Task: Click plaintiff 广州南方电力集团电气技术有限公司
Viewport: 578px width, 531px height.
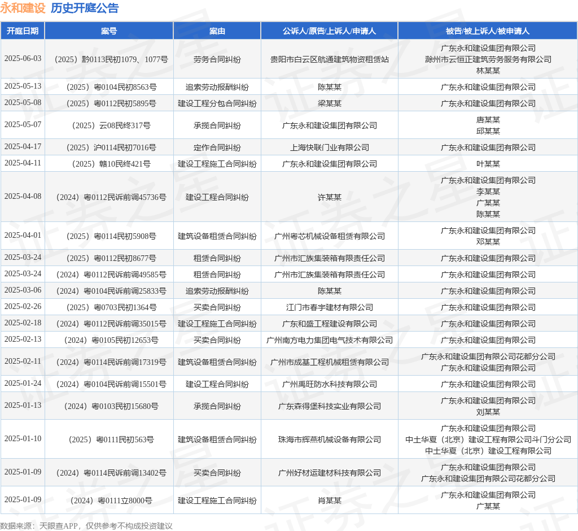Action: [330, 340]
